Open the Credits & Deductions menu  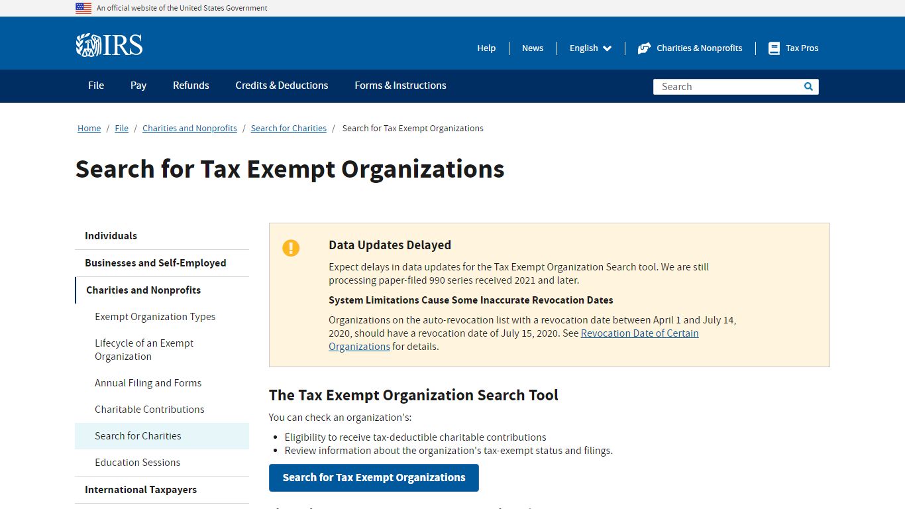coord(282,85)
